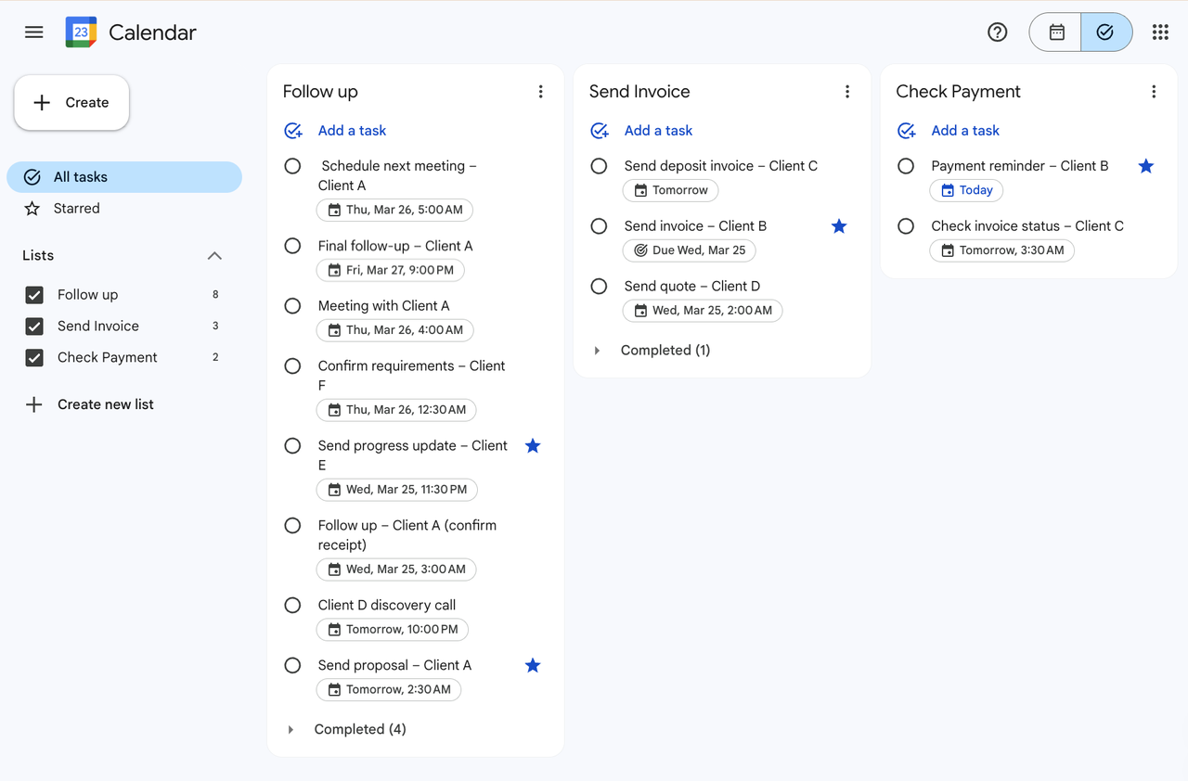Click the Help question mark icon
This screenshot has width=1188, height=781.
[x=997, y=32]
